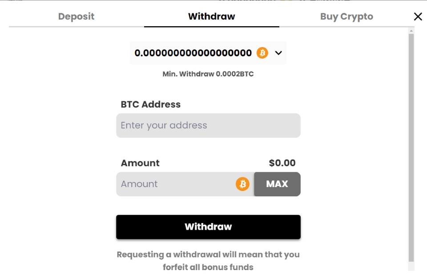
Task: Open the cryptocurrency selector showing the zero balance
Action: (208, 53)
